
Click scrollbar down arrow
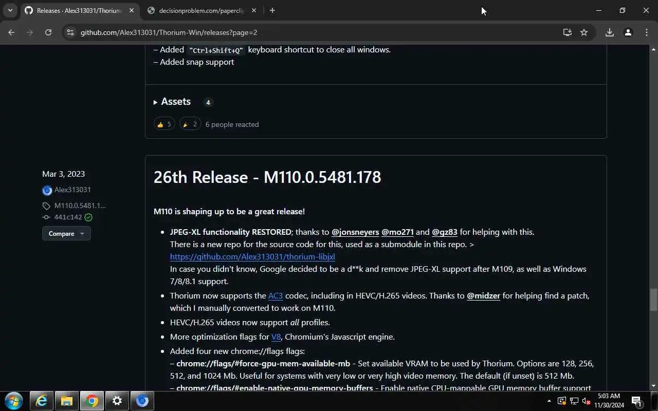(653, 386)
